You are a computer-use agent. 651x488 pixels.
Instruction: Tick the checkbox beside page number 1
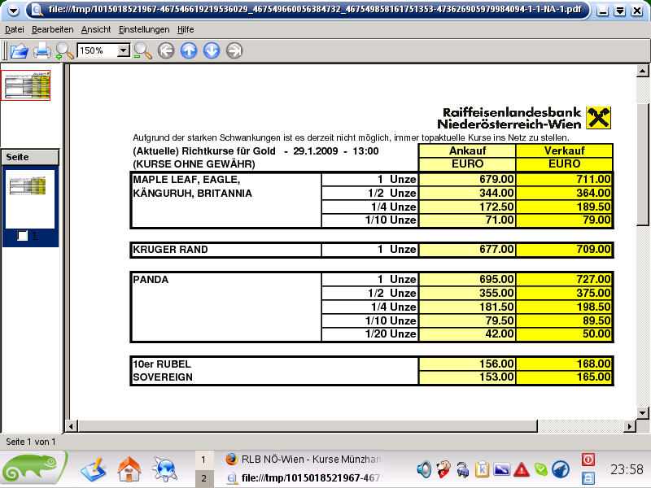coord(23,236)
